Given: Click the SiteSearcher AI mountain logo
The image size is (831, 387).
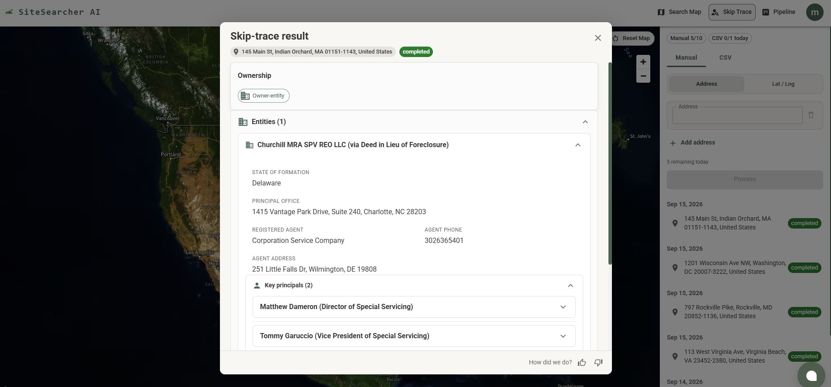Looking at the screenshot, I should point(9,12).
